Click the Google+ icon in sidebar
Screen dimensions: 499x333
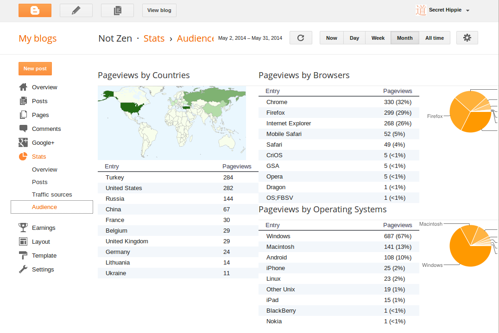[23, 142]
